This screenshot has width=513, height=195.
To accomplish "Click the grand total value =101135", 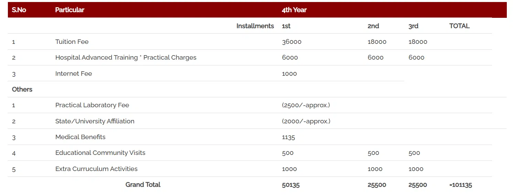I will [461, 185].
